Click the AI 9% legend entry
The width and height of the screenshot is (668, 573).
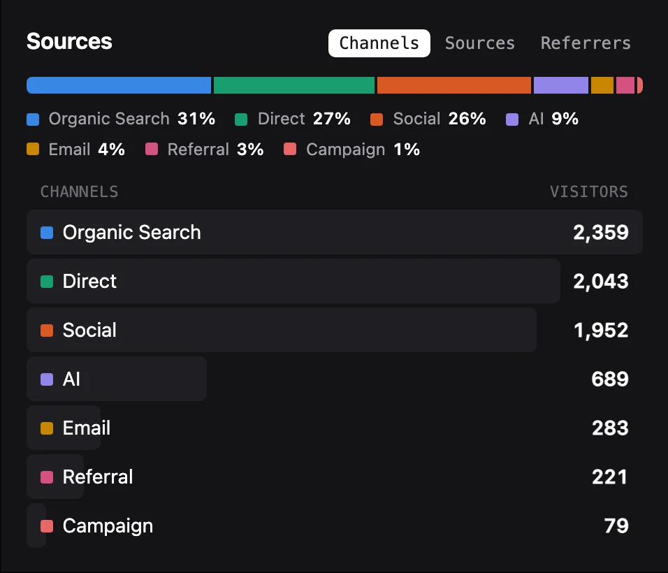[x=542, y=119]
